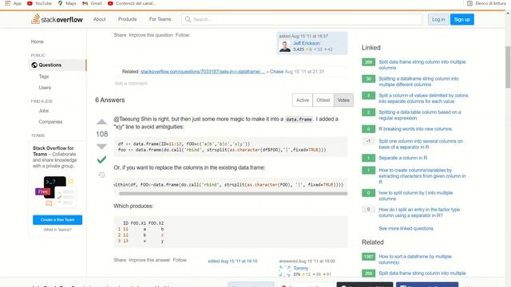The height and width of the screenshot is (287, 511).
Task: Open the Stack Overflow logo home link
Action: point(57,19)
